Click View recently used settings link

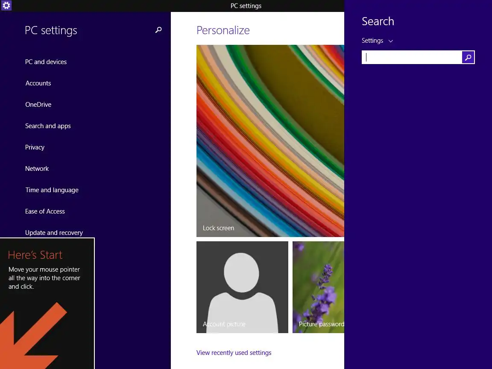234,353
